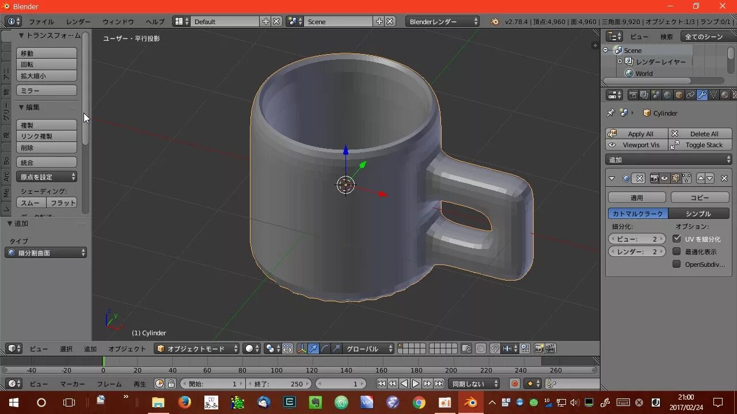The width and height of the screenshot is (737, 414).
Task: Jump to the first frame
Action: 381,384
